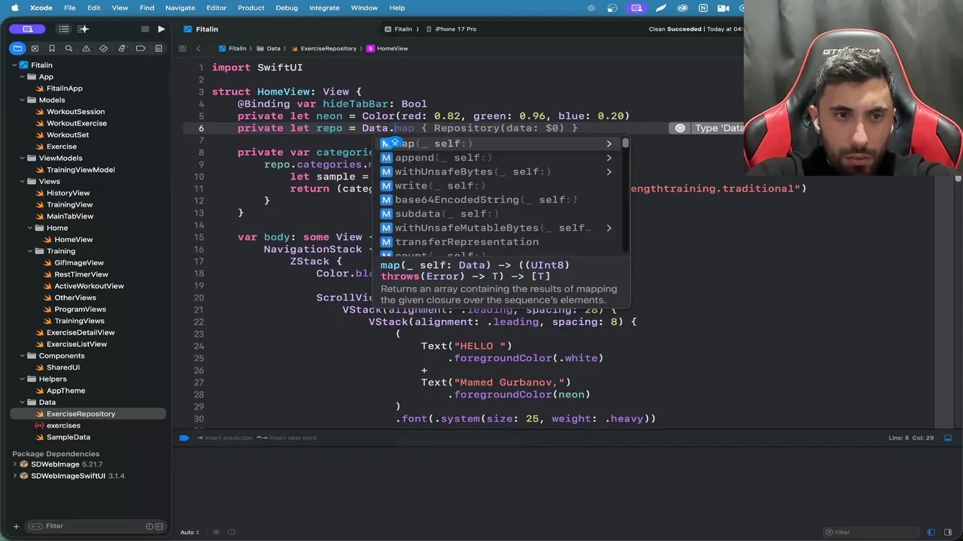Screen dimensions: 963x541
Task: Go back with the editor back arrow
Action: click(199, 48)
